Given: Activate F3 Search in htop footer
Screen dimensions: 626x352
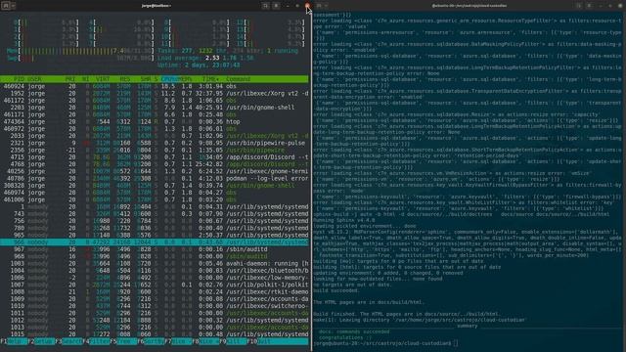Looking at the screenshot, I should click(69, 341).
